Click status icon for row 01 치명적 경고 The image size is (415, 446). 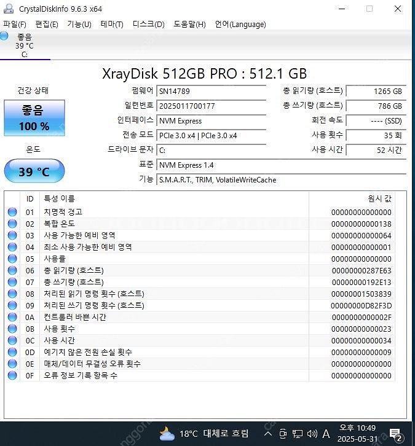coord(12,212)
